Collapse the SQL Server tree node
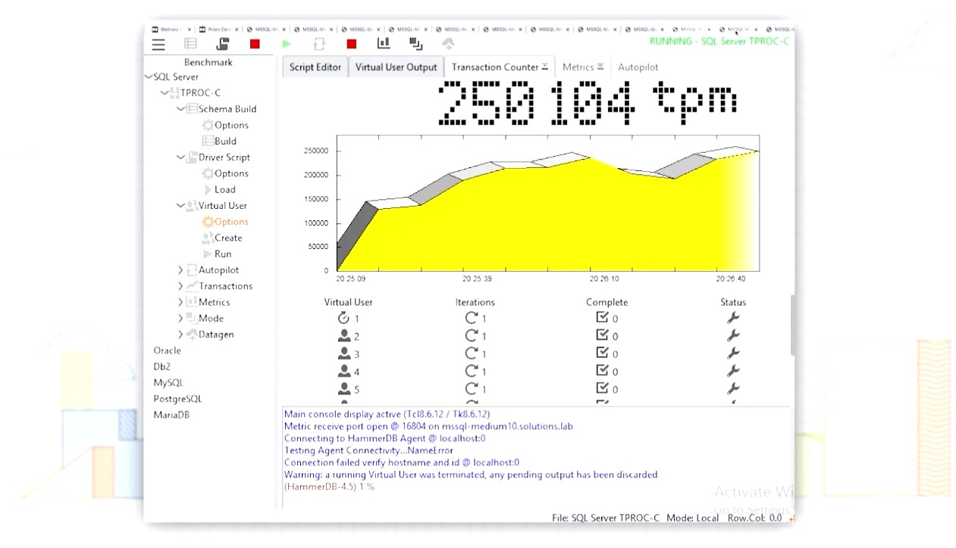The image size is (956, 548). pyautogui.click(x=149, y=76)
